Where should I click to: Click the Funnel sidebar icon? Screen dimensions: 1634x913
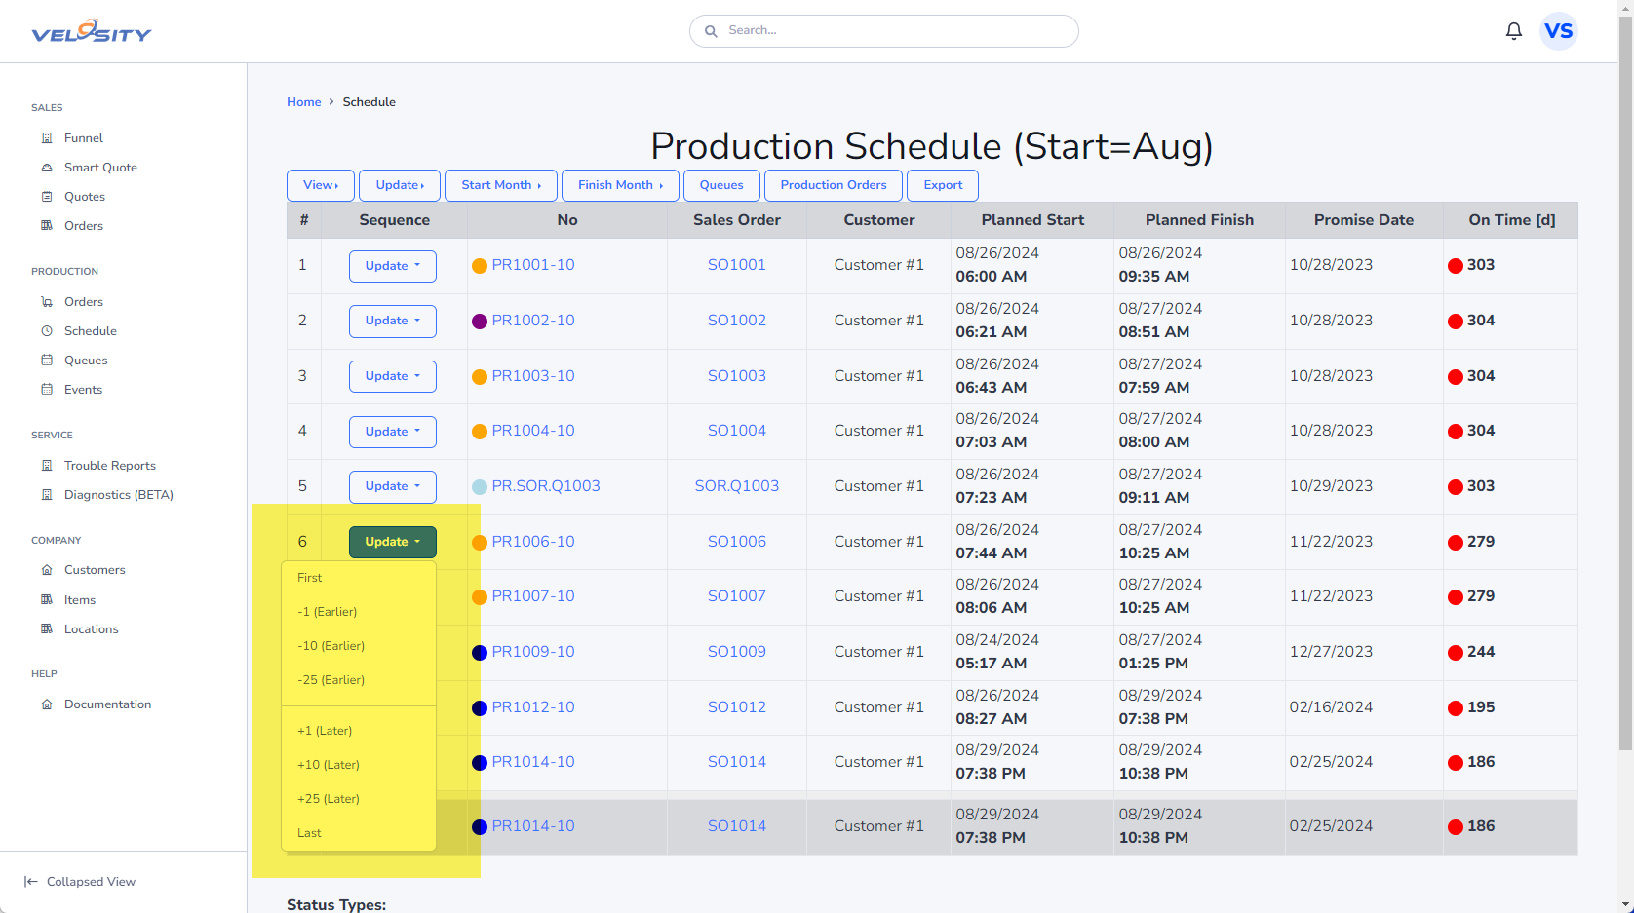tap(47, 138)
